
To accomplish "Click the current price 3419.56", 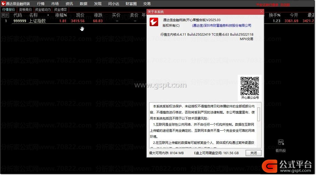I will pos(78,21).
